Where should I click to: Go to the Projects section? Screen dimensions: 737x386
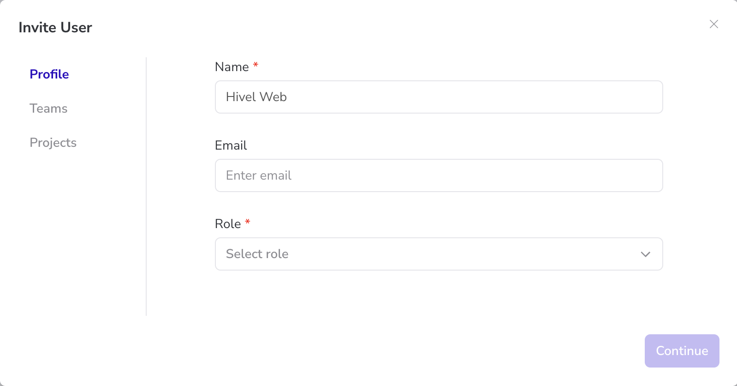[53, 143]
